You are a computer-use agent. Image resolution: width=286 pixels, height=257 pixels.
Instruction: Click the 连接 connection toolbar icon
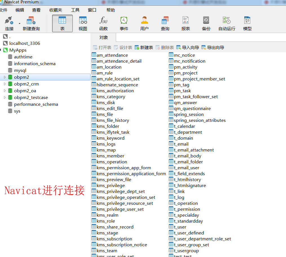9,21
